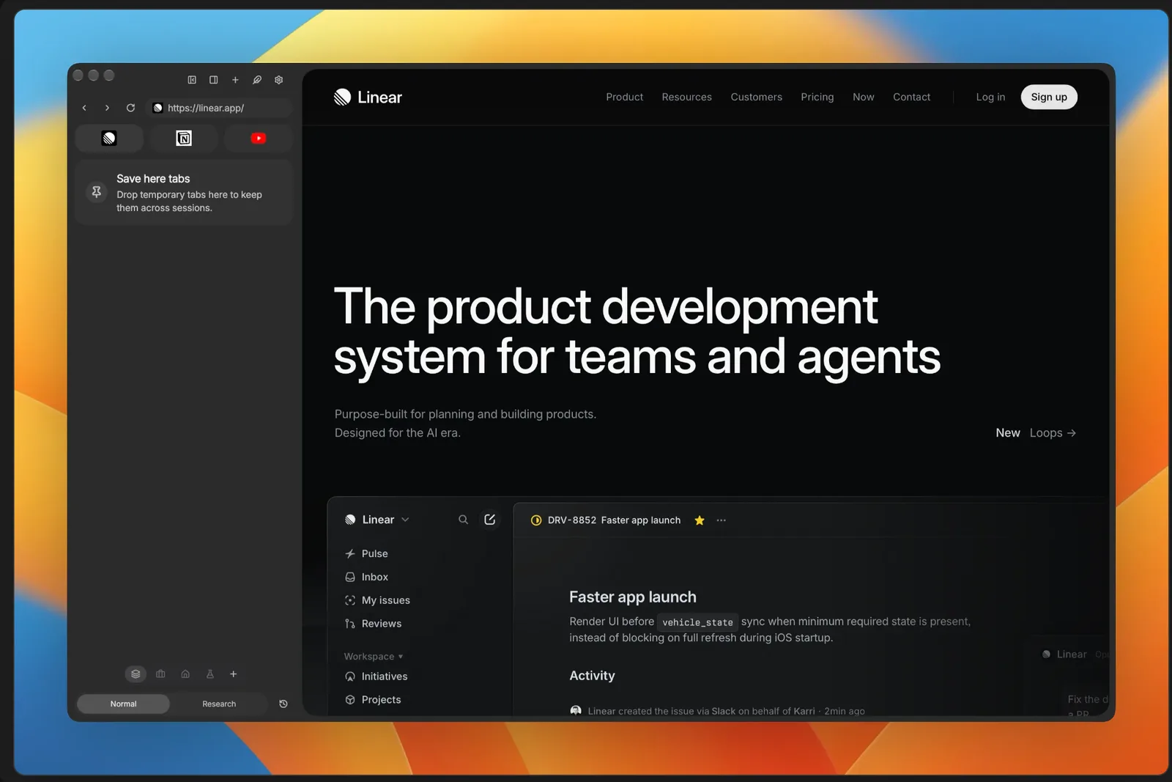Click the Log in link
Image resolution: width=1172 pixels, height=782 pixels.
click(991, 97)
